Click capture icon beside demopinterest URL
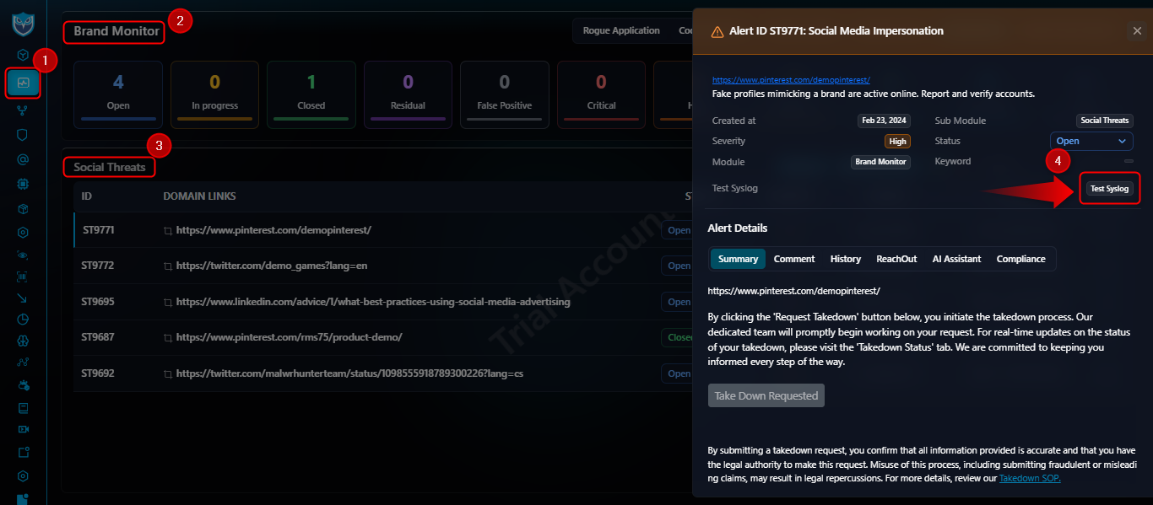1153x505 pixels. click(168, 230)
